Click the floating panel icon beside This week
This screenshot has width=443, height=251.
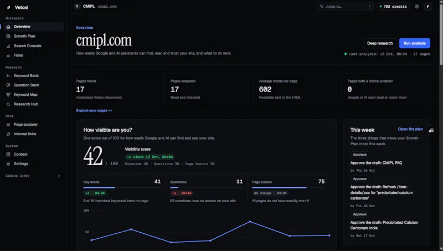431,130
